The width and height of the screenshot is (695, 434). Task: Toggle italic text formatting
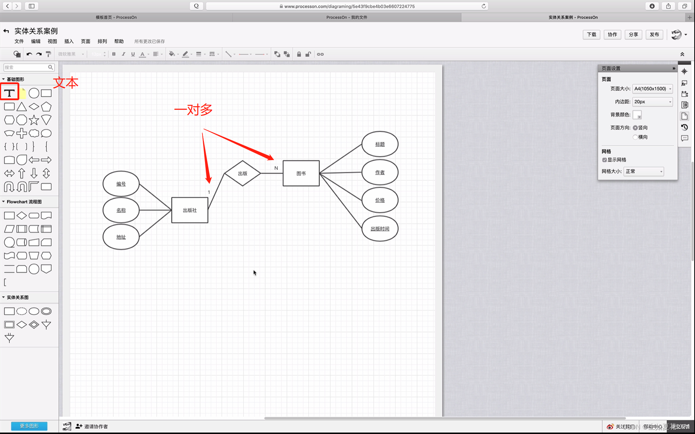[123, 54]
